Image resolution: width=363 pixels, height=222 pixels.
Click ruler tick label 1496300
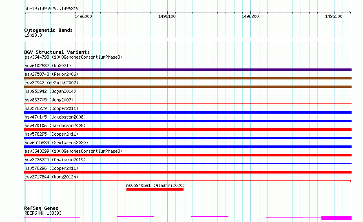click(x=334, y=16)
